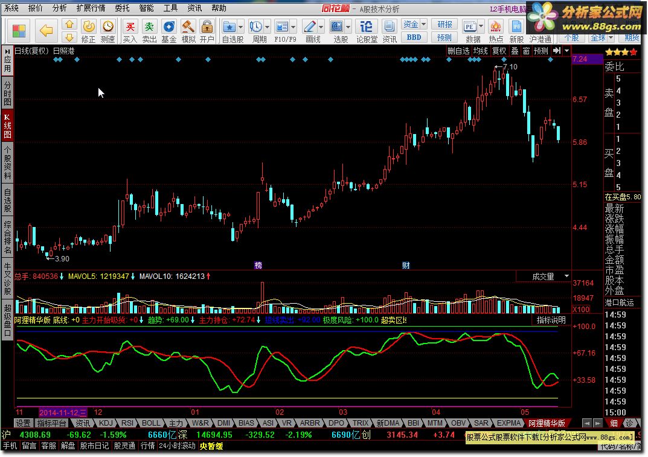
Task: Open the 论股堂 forum icon
Action: tap(366, 27)
